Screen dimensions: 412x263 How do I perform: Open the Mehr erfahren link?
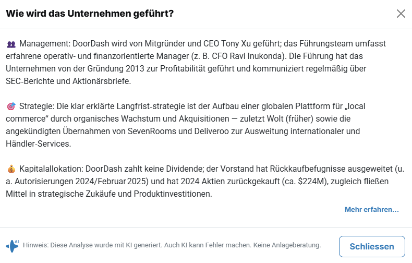click(371, 210)
